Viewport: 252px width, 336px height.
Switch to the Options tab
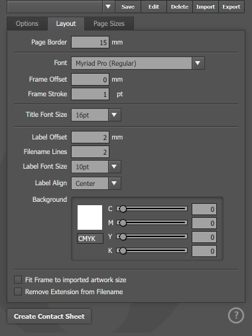(27, 24)
